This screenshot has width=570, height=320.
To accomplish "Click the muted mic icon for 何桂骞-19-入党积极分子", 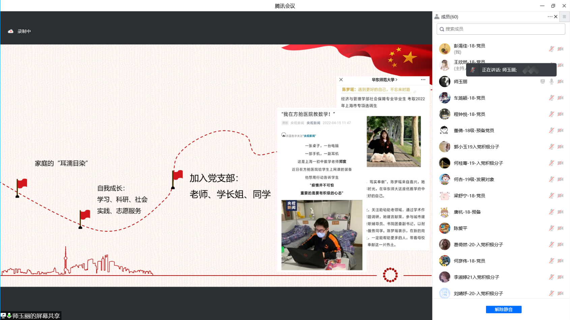I will point(551,163).
